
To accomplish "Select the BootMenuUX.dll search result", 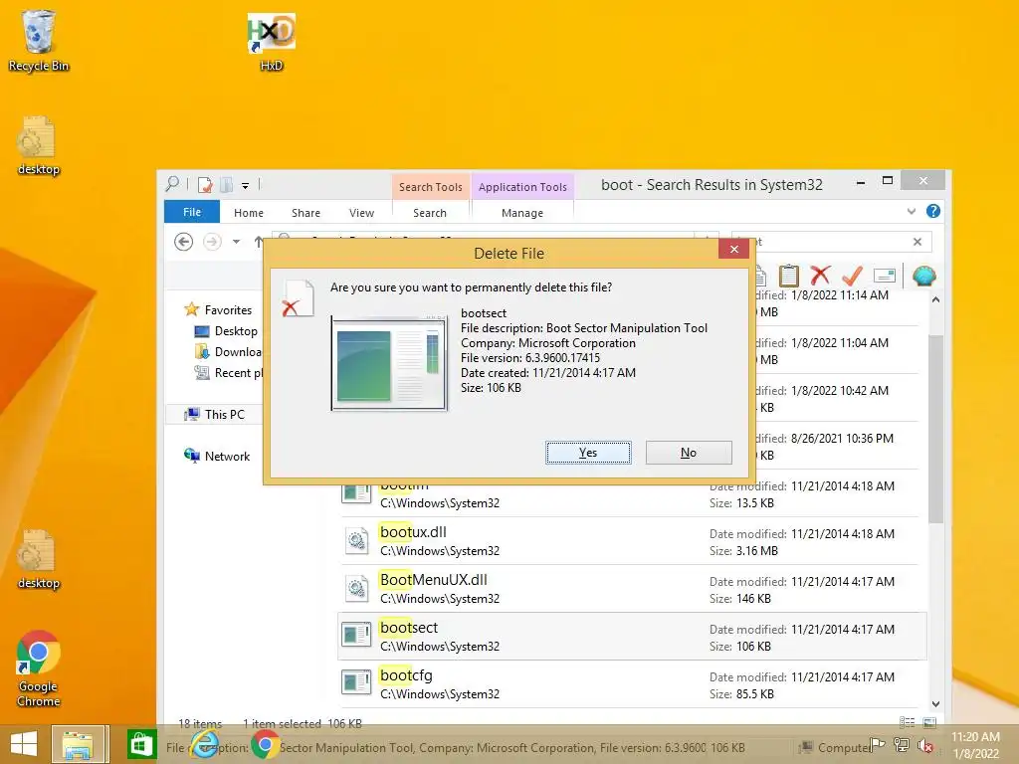I will click(x=632, y=589).
